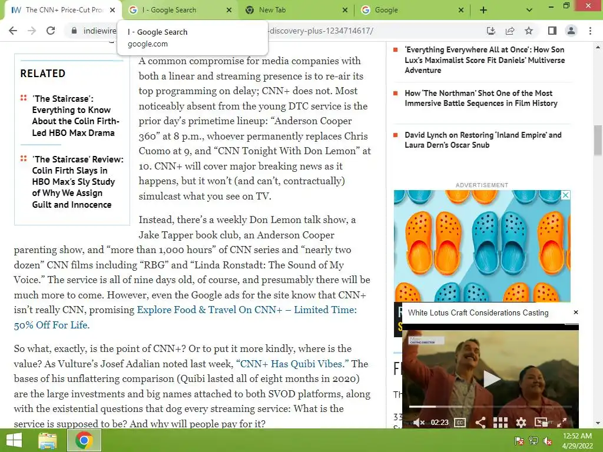Open the Chrome three-dot menu

pos(590,31)
